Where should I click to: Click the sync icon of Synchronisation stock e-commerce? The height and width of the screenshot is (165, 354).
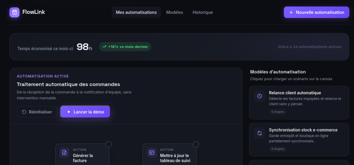pyautogui.click(x=260, y=133)
